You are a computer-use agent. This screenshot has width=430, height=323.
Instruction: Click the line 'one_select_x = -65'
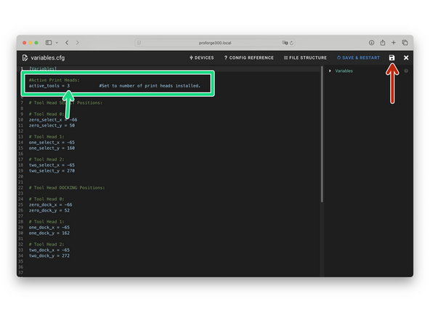[x=52, y=143]
